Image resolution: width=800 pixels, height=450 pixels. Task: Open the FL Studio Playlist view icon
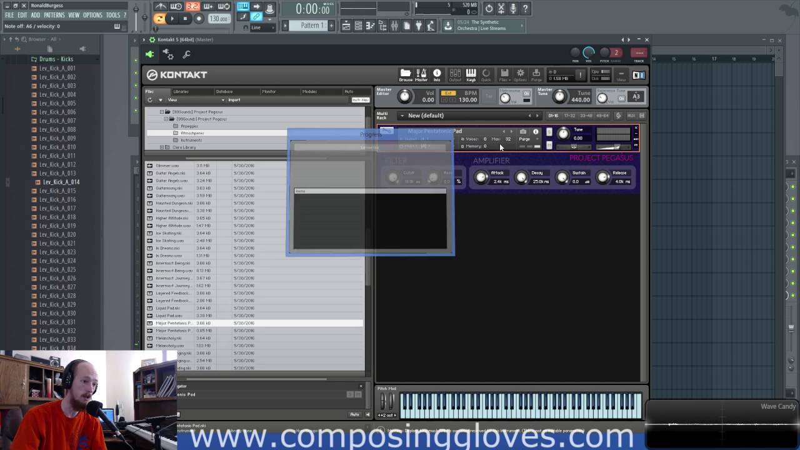tap(346, 26)
